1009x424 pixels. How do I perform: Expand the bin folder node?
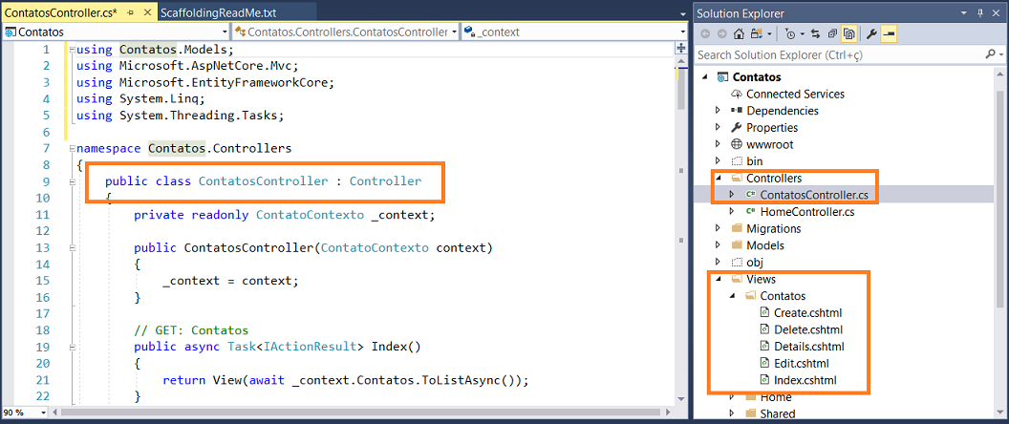pos(719,160)
